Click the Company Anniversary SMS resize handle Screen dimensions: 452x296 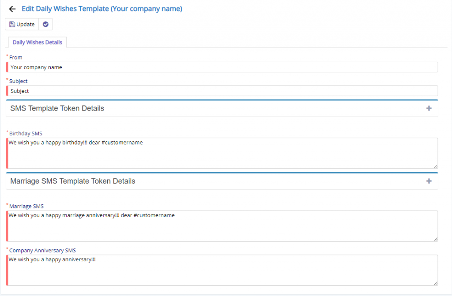coord(436,283)
